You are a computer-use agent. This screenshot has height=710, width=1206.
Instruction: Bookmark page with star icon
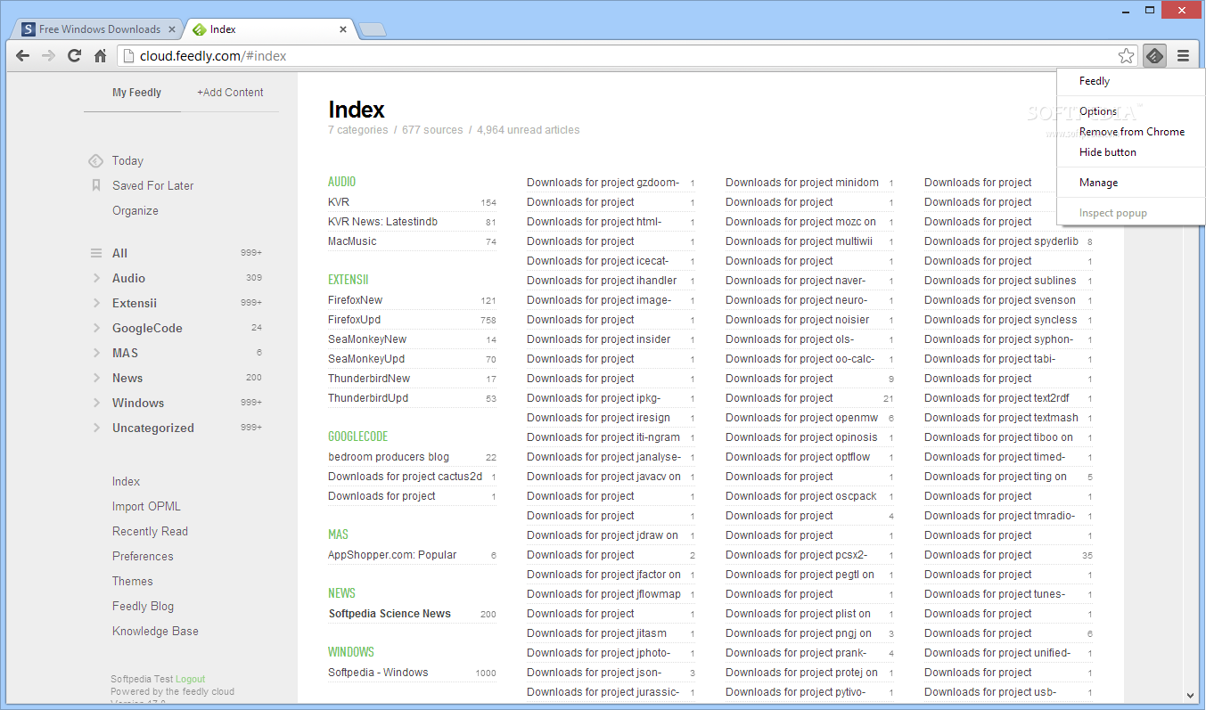[1126, 56]
